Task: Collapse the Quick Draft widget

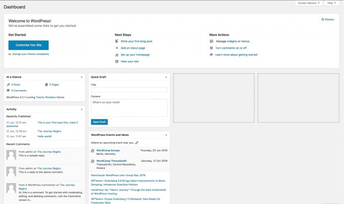Action: [x=166, y=77]
